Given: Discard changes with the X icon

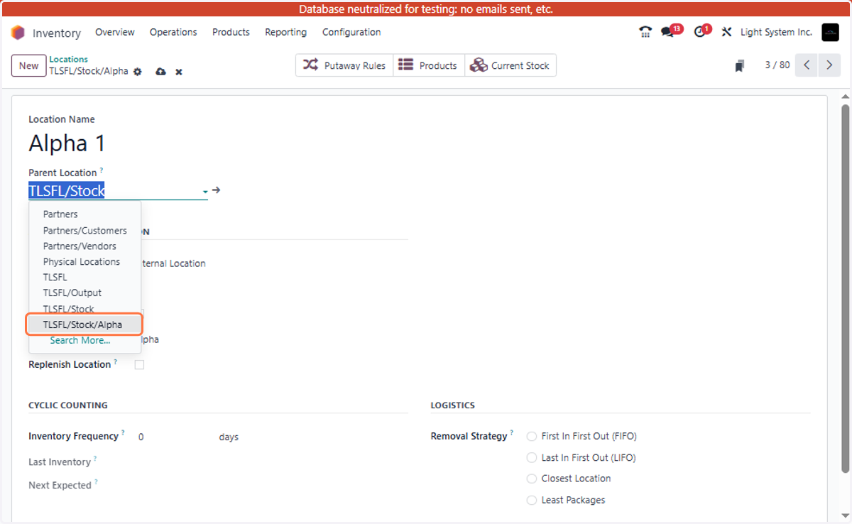Looking at the screenshot, I should [x=179, y=72].
